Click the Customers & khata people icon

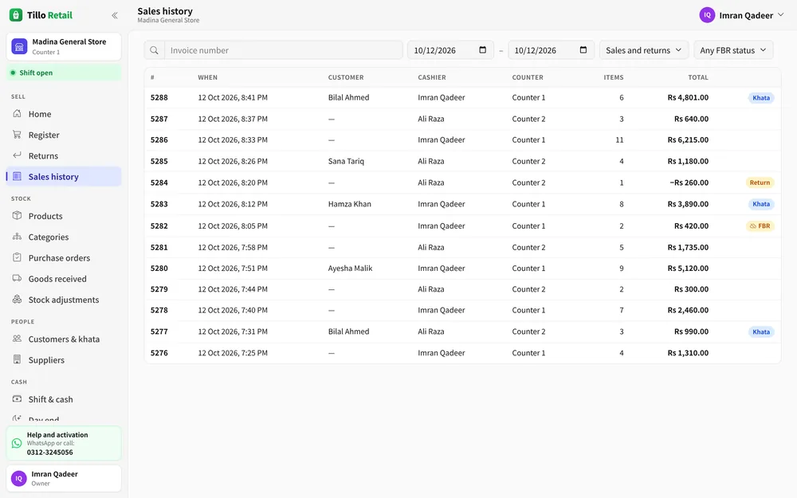click(x=18, y=339)
